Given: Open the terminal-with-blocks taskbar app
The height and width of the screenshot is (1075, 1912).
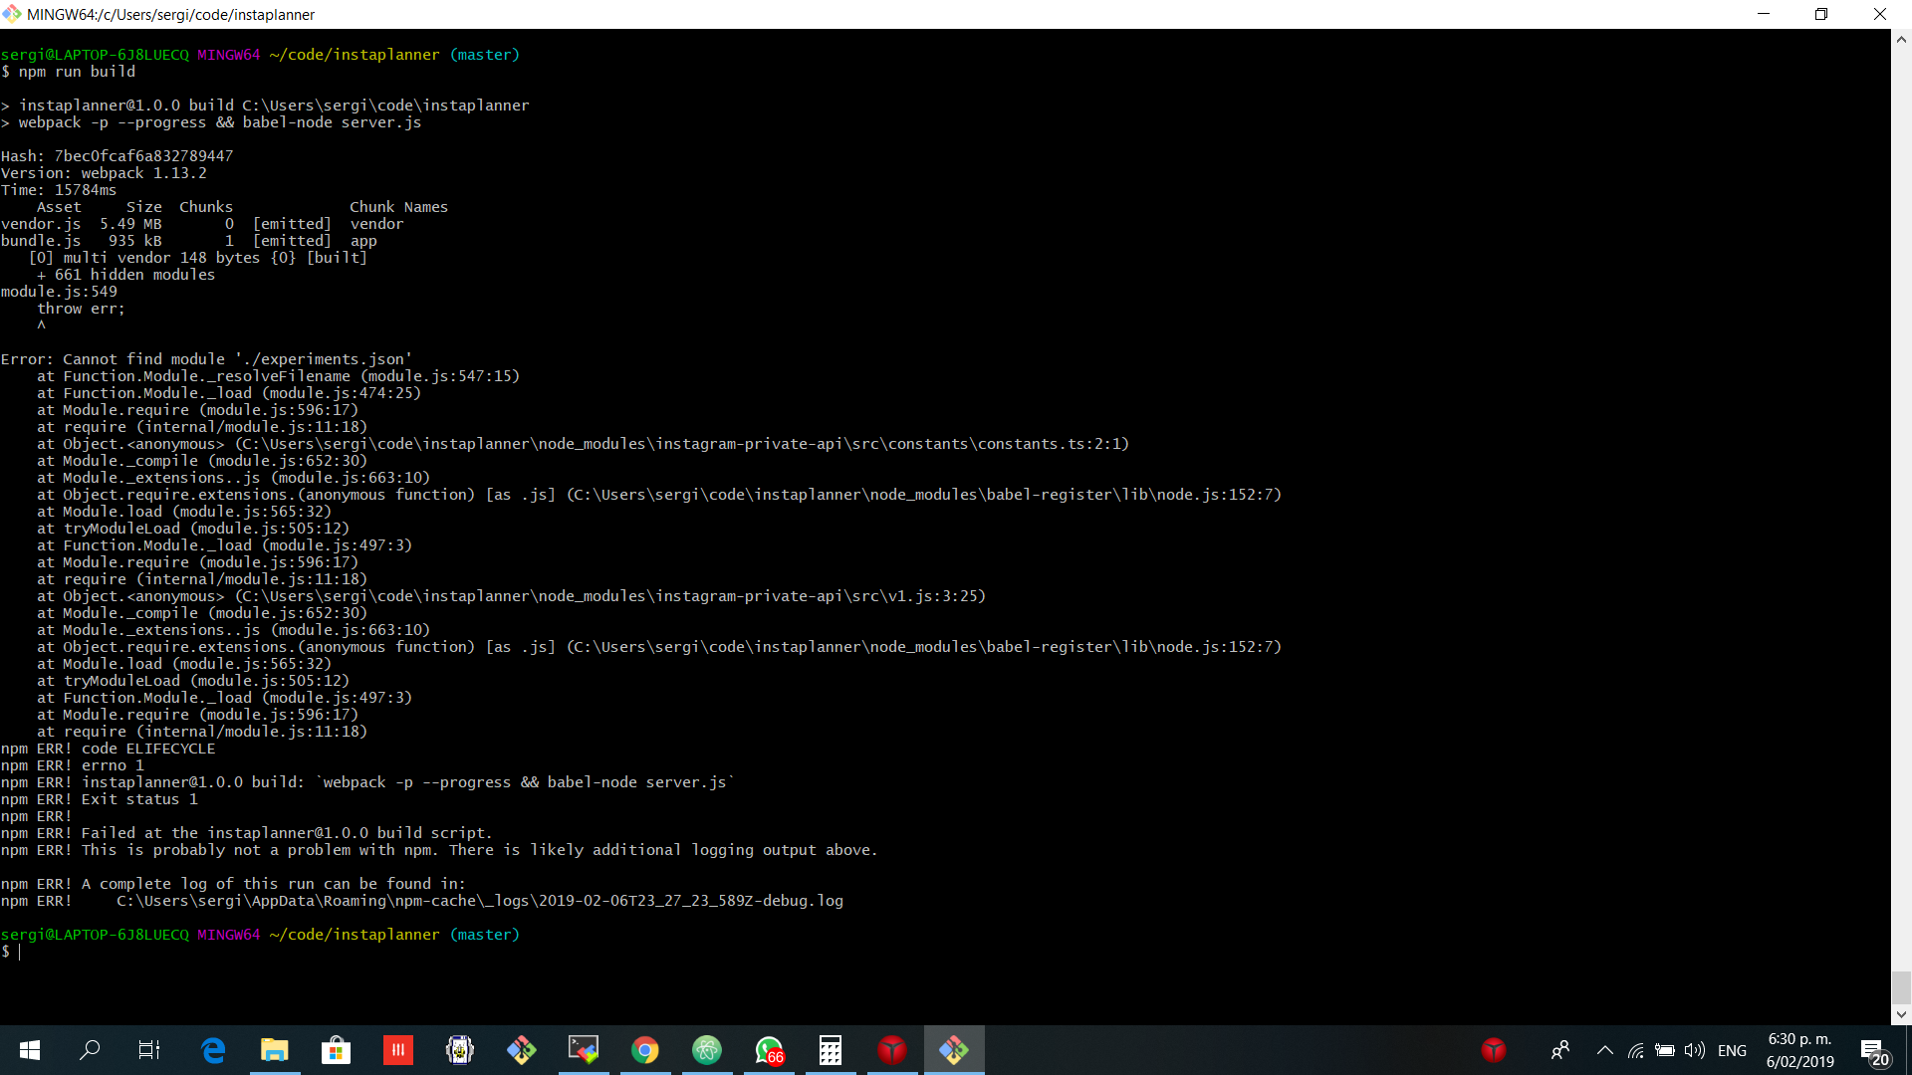Looking at the screenshot, I should pos(584,1050).
